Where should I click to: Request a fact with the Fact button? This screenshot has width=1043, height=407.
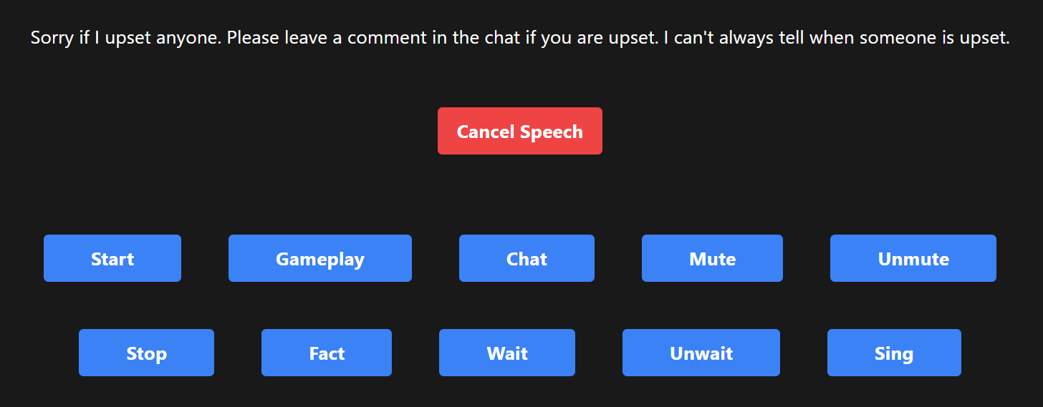[x=326, y=353]
